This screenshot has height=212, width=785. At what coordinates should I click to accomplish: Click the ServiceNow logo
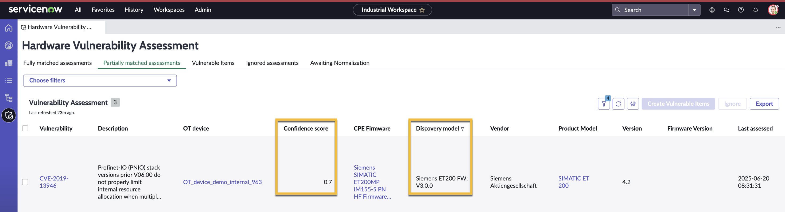click(x=35, y=9)
